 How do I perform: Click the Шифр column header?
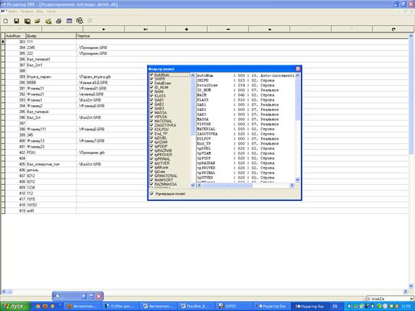click(51, 36)
